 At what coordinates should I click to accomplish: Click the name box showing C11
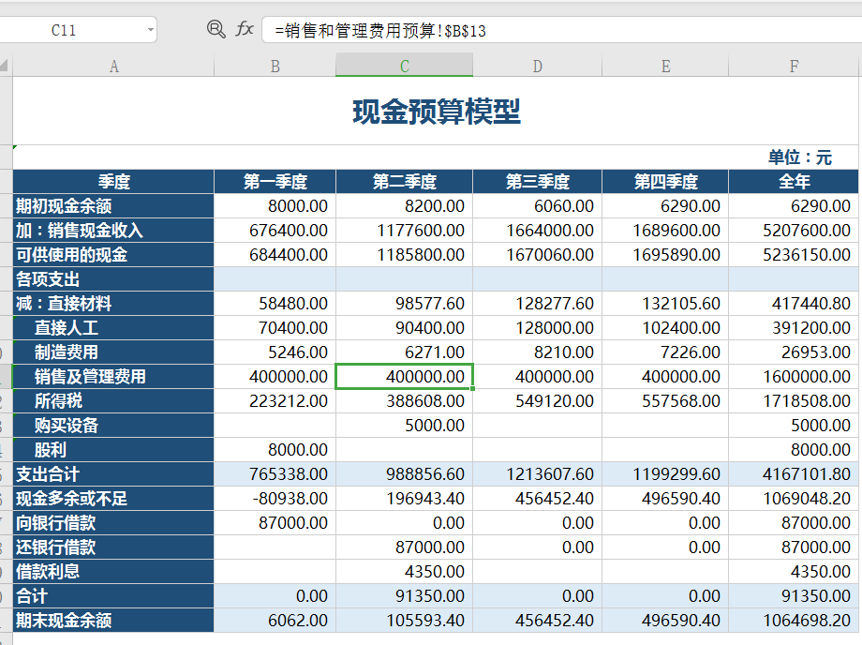(x=66, y=31)
